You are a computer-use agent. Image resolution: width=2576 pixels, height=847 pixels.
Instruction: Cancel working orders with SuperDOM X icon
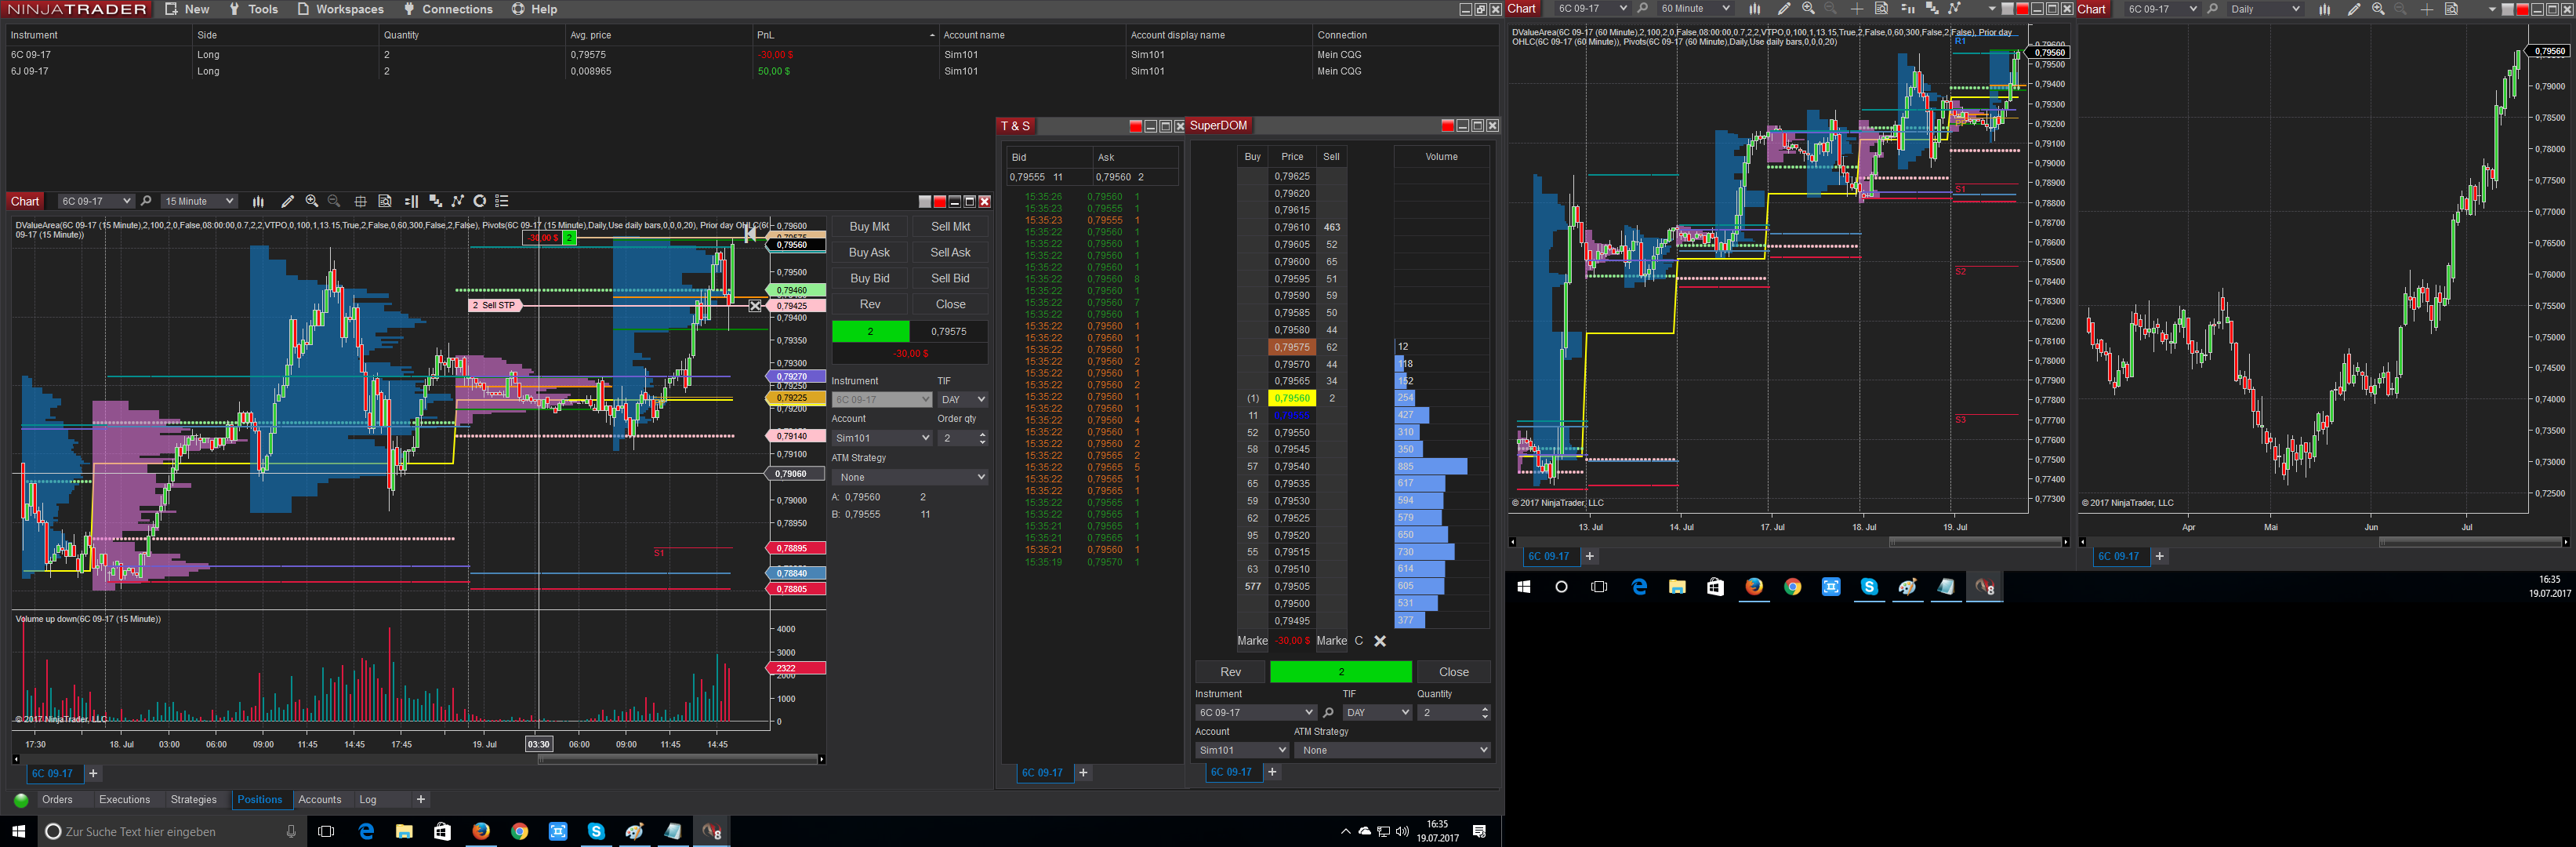(x=1380, y=641)
